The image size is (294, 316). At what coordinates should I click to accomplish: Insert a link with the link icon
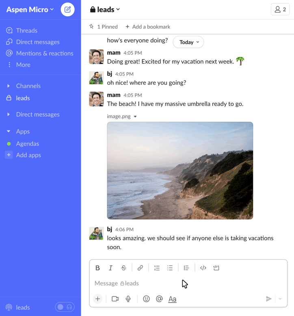coord(140,268)
